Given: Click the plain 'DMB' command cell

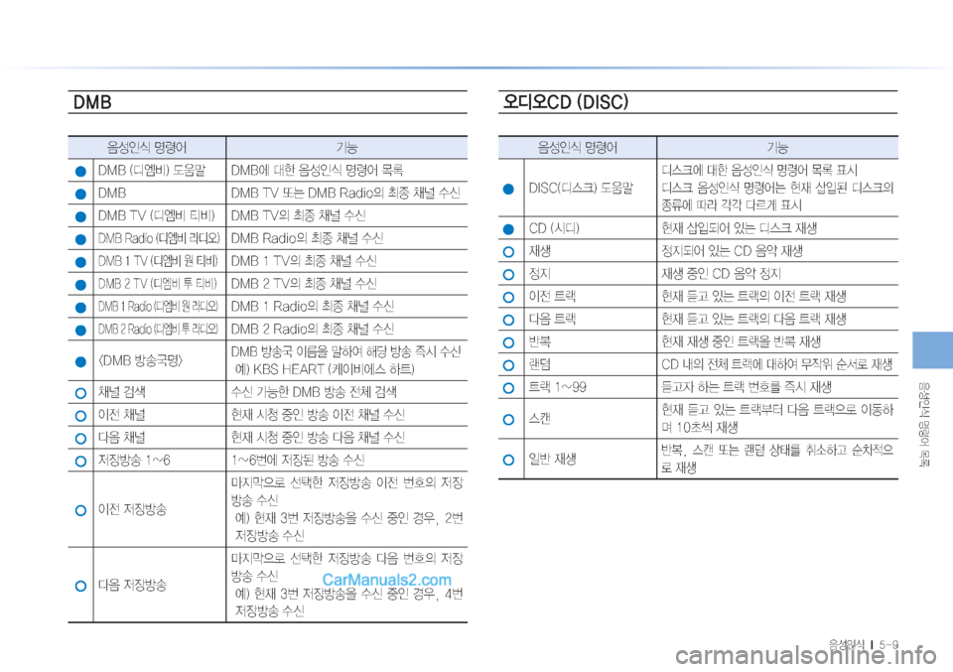Looking at the screenshot, I should click(x=112, y=194).
